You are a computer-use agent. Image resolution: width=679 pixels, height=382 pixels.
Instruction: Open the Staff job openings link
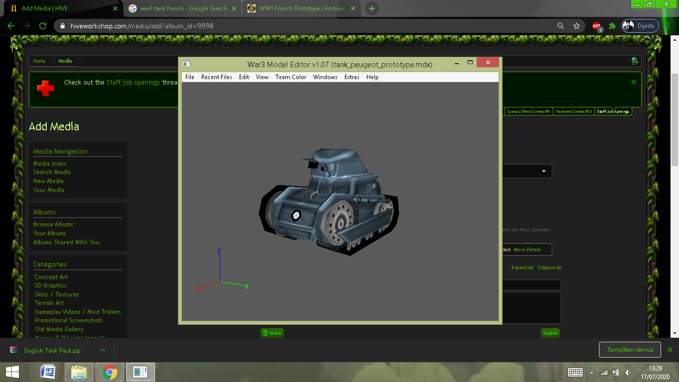[133, 83]
